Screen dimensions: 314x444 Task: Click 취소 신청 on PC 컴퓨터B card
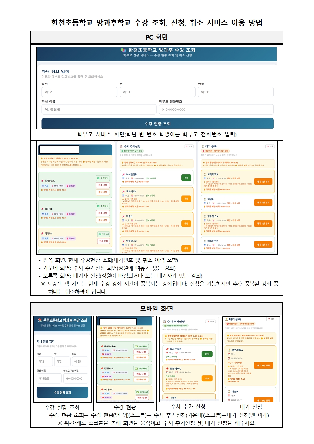pyautogui.click(x=103, y=213)
